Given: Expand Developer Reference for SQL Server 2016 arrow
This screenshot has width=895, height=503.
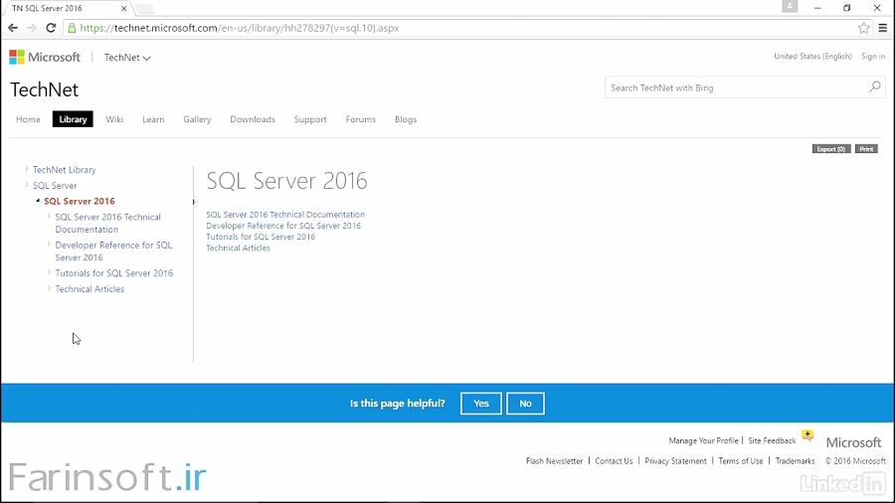Looking at the screenshot, I should point(49,245).
